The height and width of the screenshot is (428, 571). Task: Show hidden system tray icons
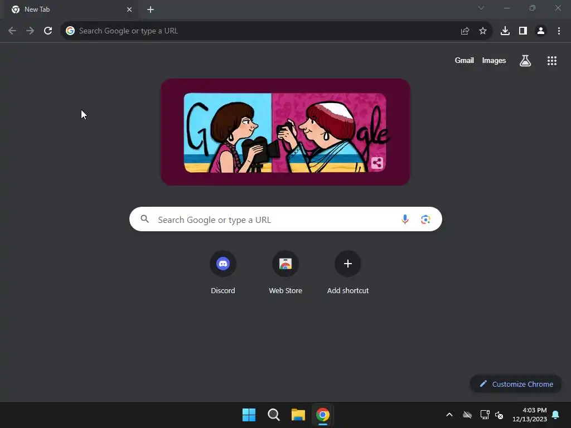point(449,415)
